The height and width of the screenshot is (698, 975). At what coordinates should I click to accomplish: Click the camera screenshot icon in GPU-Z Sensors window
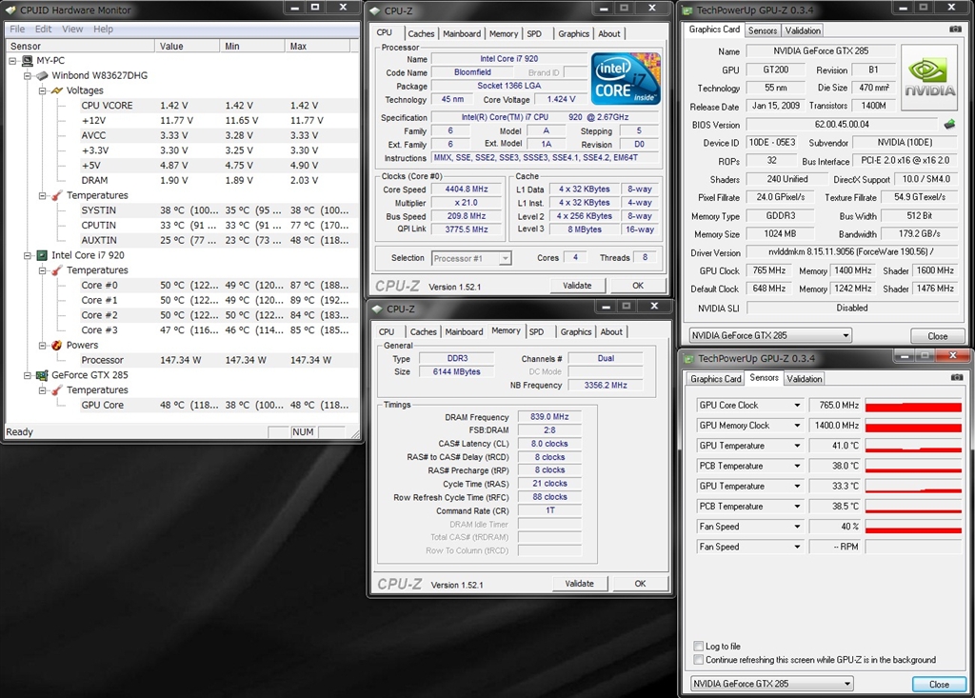coord(957,377)
